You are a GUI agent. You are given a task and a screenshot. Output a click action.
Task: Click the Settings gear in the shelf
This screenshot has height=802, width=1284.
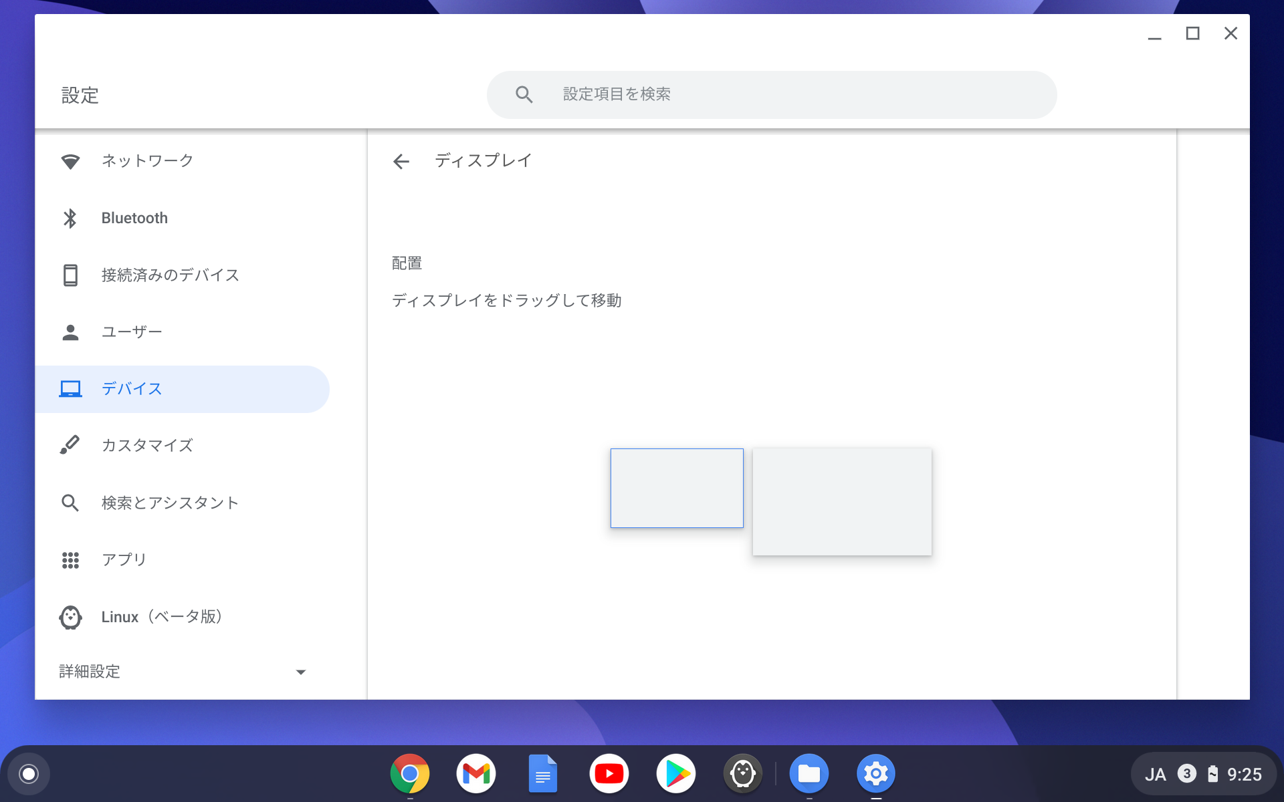pos(876,774)
